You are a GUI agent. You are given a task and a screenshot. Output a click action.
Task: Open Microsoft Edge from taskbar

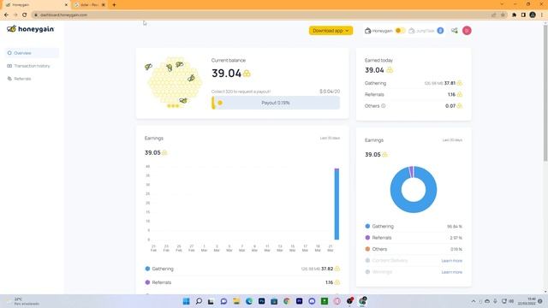pyautogui.click(x=249, y=301)
